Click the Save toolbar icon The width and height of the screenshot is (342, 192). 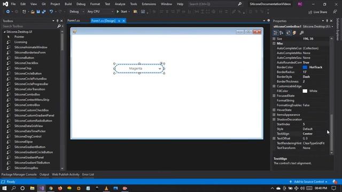point(38,12)
